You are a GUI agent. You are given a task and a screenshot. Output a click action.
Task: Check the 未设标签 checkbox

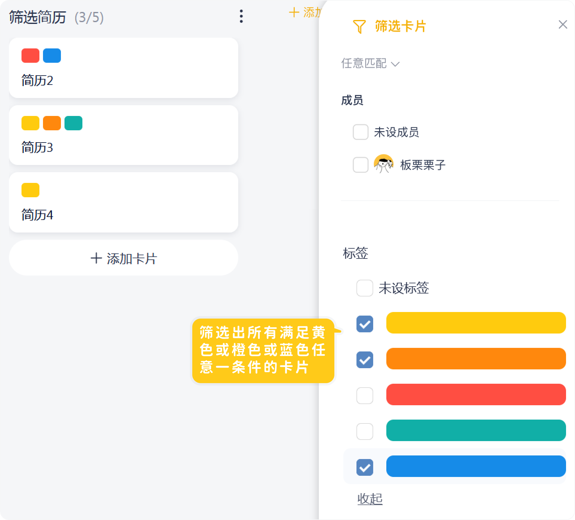pyautogui.click(x=365, y=288)
